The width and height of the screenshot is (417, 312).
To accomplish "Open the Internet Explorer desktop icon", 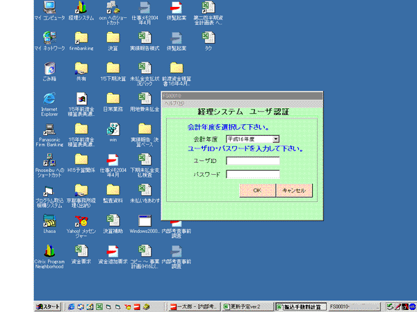I will point(49,99).
